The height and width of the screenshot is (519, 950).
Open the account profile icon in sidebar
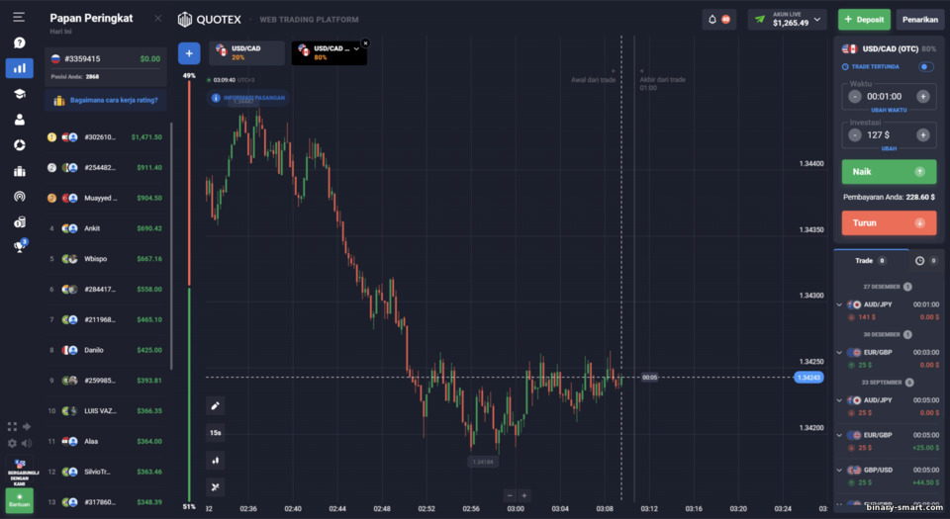[x=20, y=120]
